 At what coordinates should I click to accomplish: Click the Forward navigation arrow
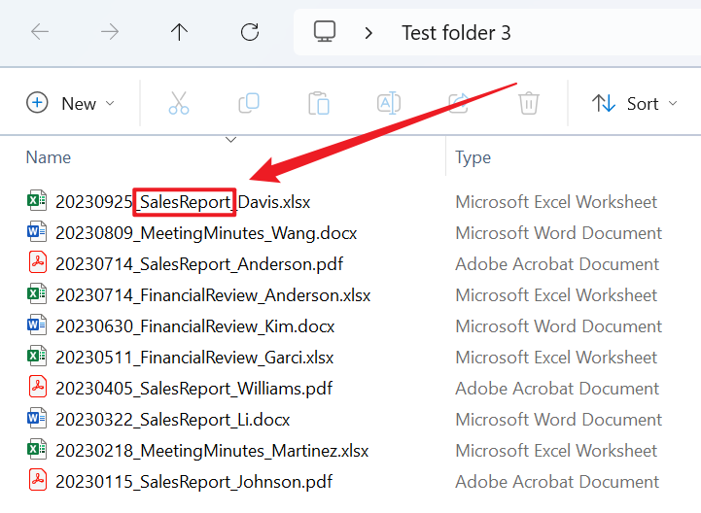tap(110, 32)
